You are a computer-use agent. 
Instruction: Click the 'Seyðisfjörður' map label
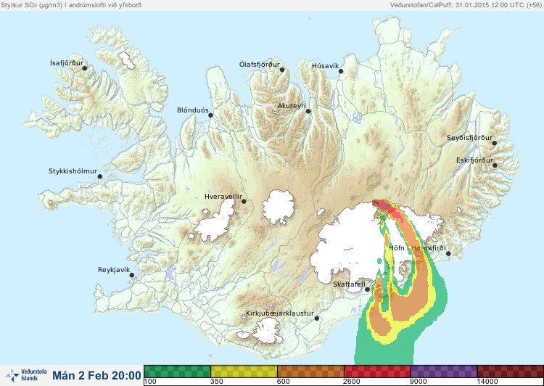click(x=469, y=138)
